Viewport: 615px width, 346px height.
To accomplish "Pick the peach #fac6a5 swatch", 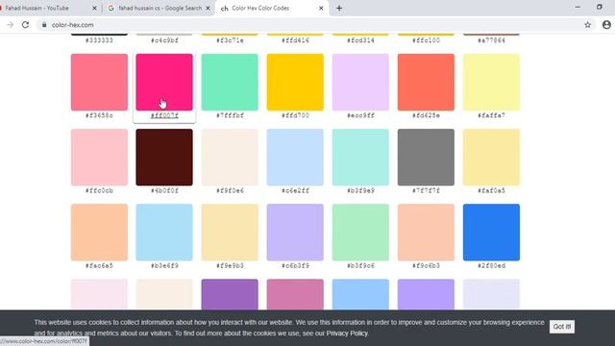I will click(99, 233).
